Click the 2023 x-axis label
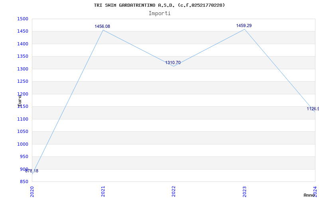The image size is (319, 199). (x=244, y=191)
